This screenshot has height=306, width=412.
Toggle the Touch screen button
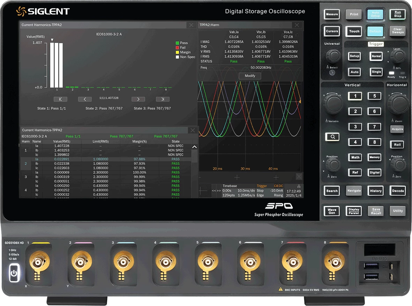(354, 31)
